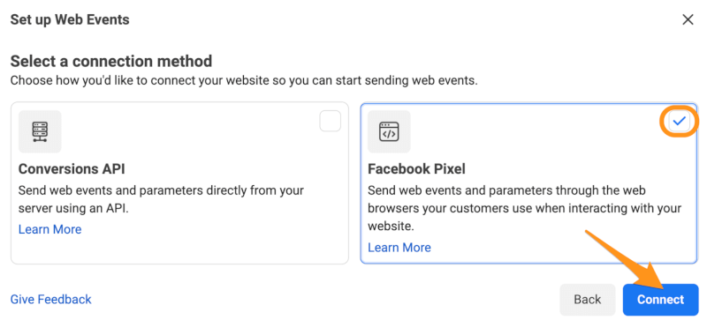The height and width of the screenshot is (320, 707).
Task: Click the Select a connection method heading
Action: click(111, 61)
